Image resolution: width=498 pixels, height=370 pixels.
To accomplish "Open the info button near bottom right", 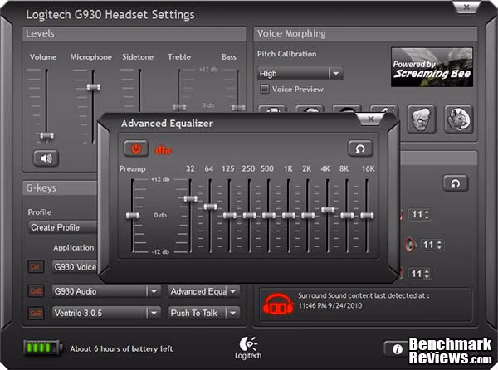I will 396,349.
